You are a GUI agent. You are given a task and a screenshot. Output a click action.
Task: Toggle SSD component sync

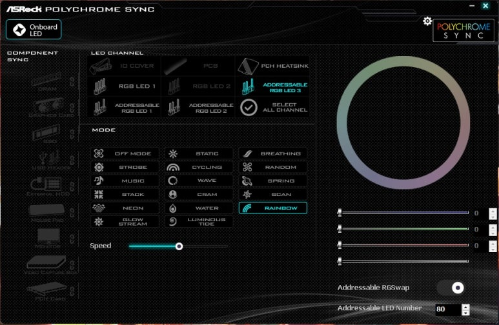click(x=72, y=134)
